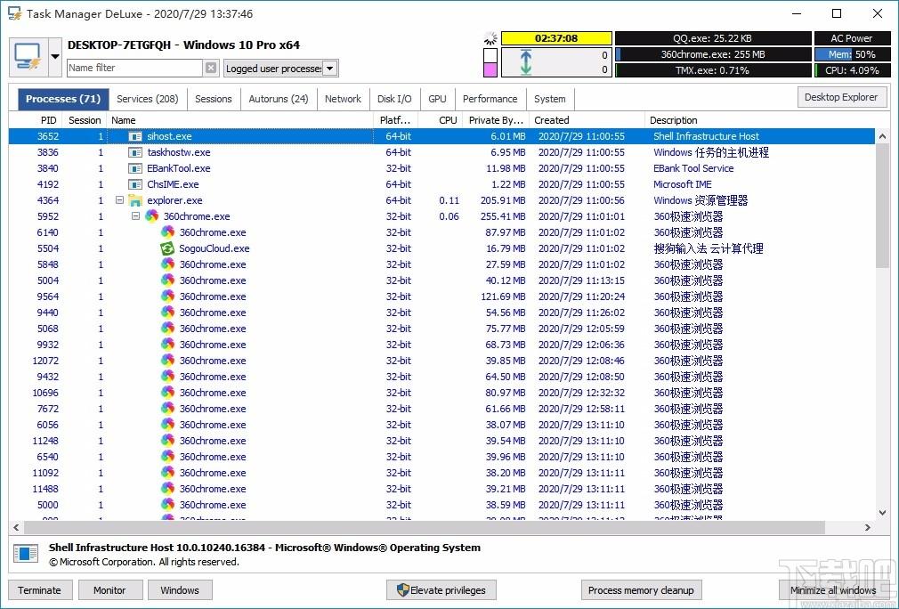Open the System tab
The height and width of the screenshot is (609, 899).
[550, 99]
